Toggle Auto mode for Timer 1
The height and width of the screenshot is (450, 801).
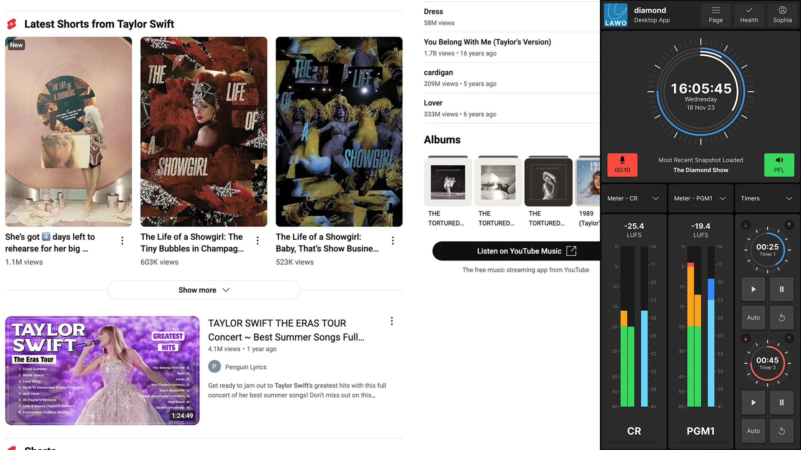pos(753,317)
